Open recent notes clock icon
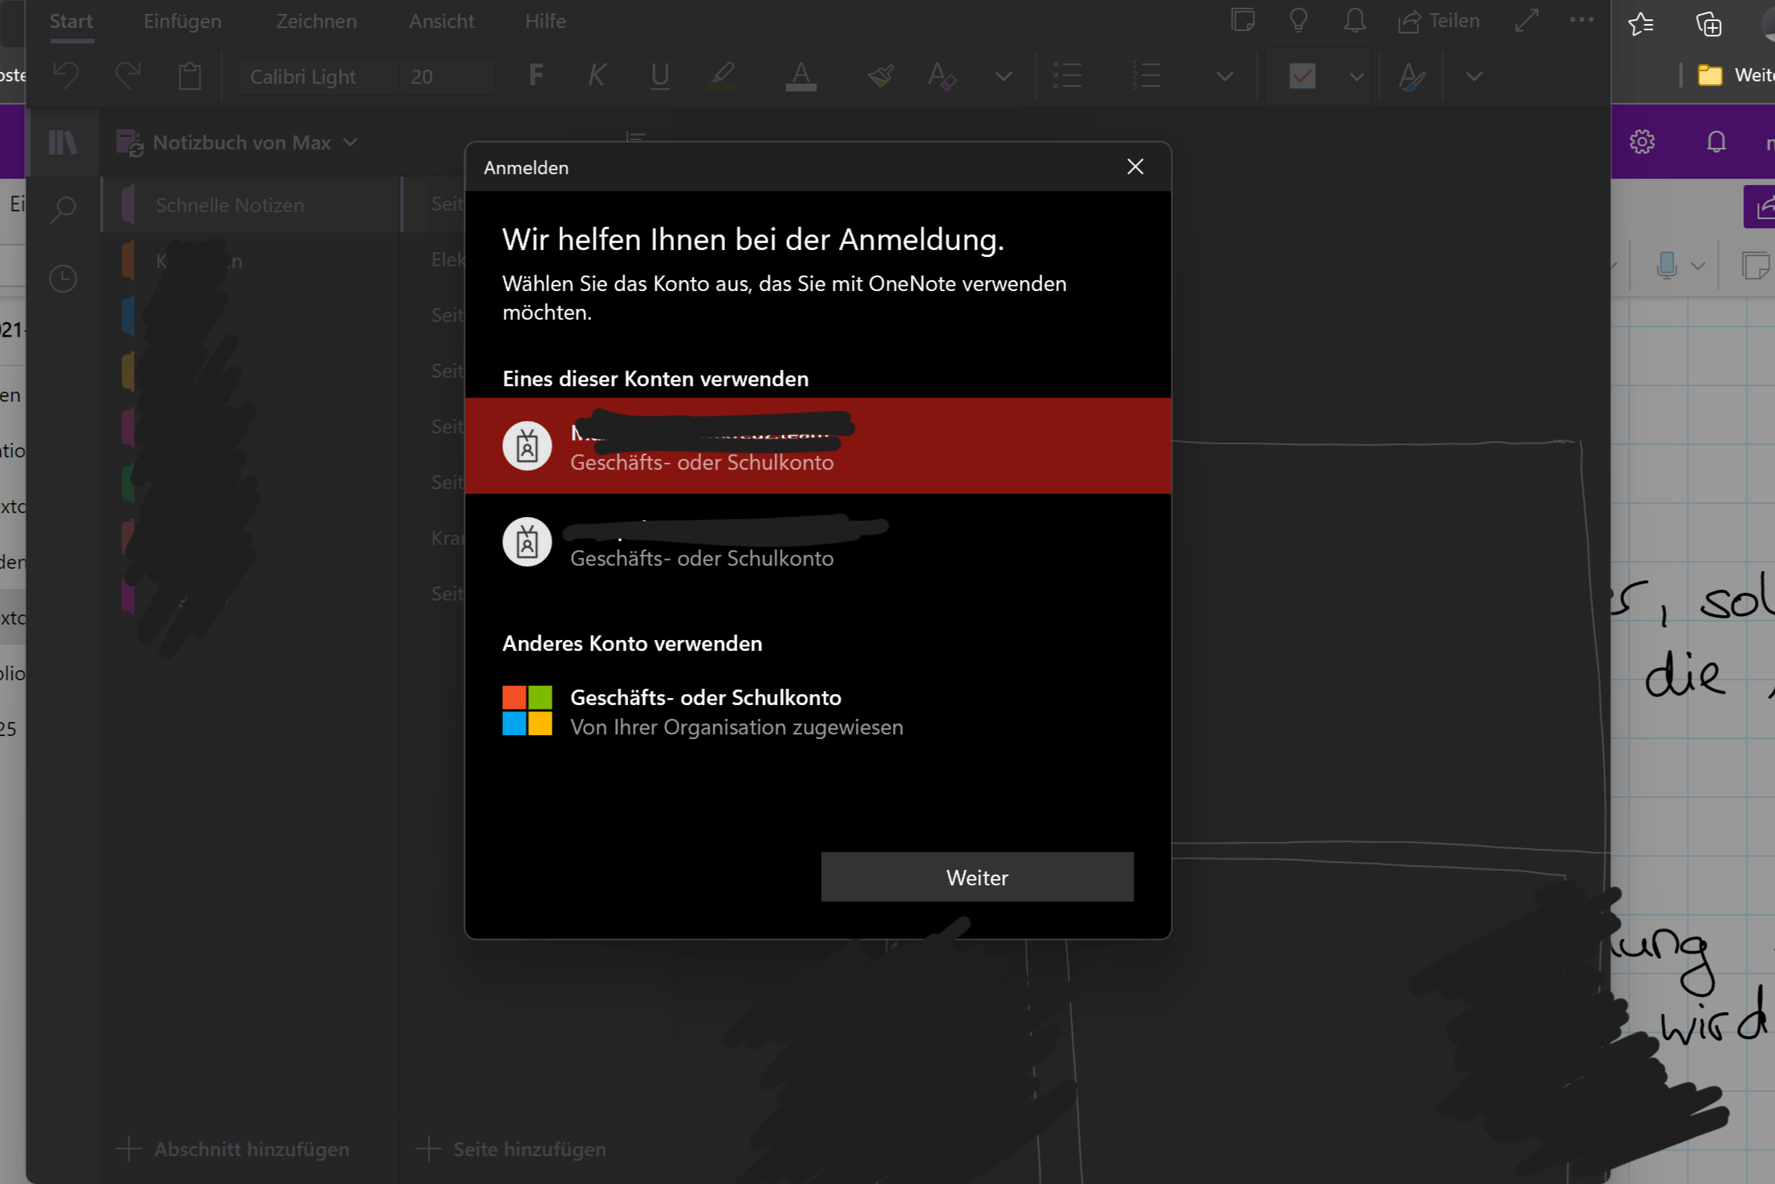Screen dimensions: 1775x1184 (63, 279)
